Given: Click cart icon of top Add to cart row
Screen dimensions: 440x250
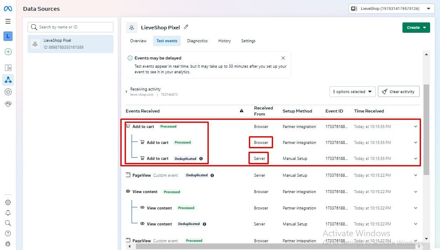Looking at the screenshot, I should coord(128,126).
